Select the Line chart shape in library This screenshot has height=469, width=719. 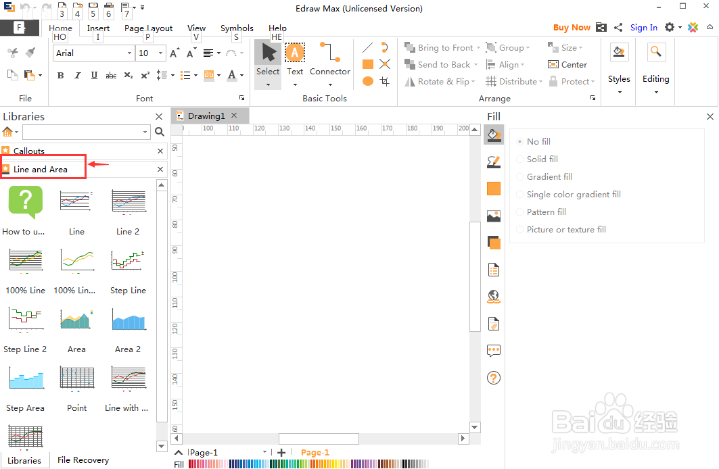coord(76,201)
